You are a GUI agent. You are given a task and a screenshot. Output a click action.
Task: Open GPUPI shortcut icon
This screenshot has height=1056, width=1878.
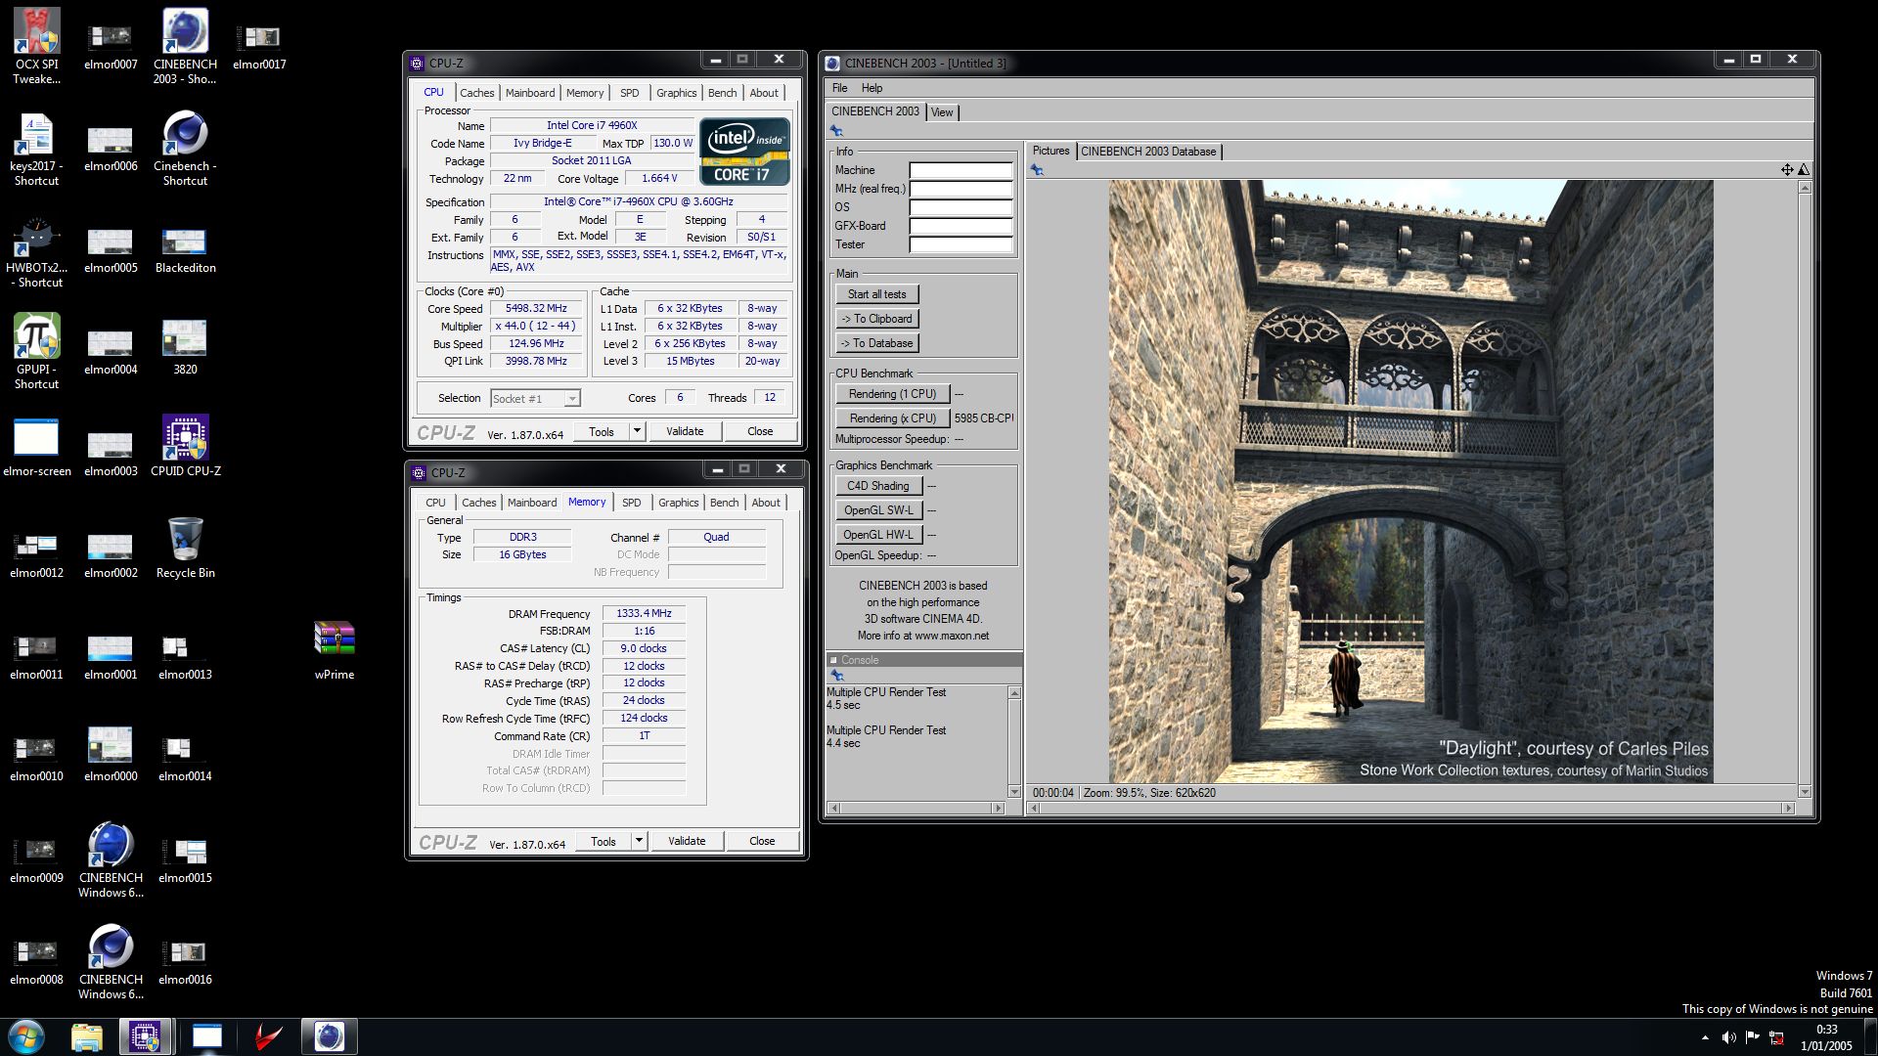[x=36, y=351]
